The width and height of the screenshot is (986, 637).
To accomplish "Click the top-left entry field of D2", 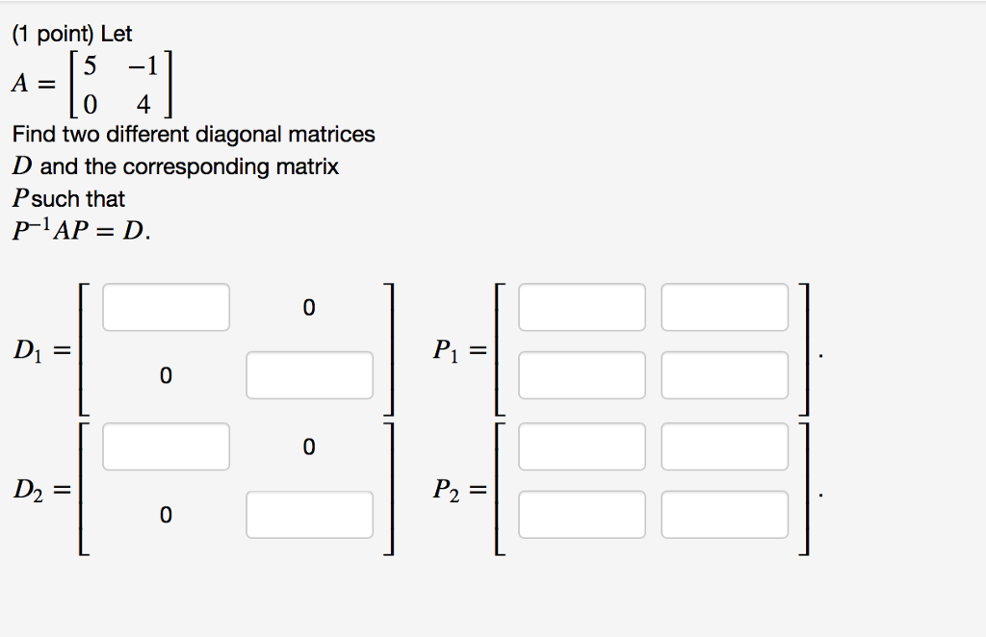I will pos(166,446).
